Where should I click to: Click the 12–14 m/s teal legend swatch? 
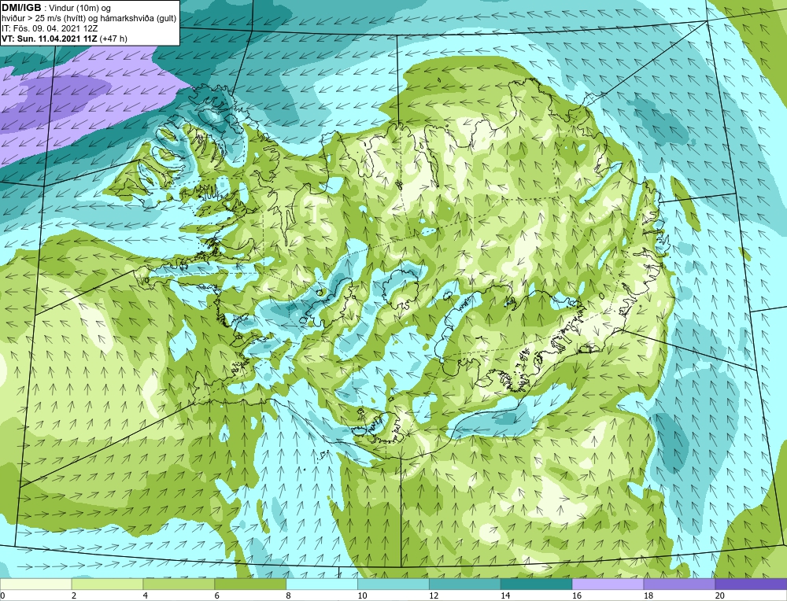pyautogui.click(x=465, y=584)
